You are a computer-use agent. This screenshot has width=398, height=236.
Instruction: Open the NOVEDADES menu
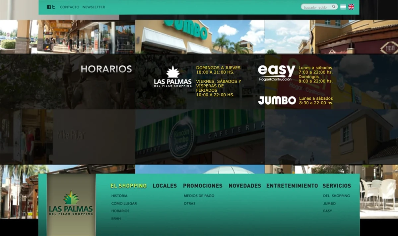coord(245,186)
